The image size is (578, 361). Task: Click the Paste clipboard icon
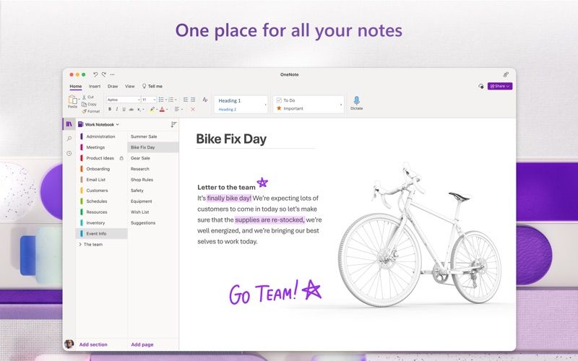coord(72,100)
